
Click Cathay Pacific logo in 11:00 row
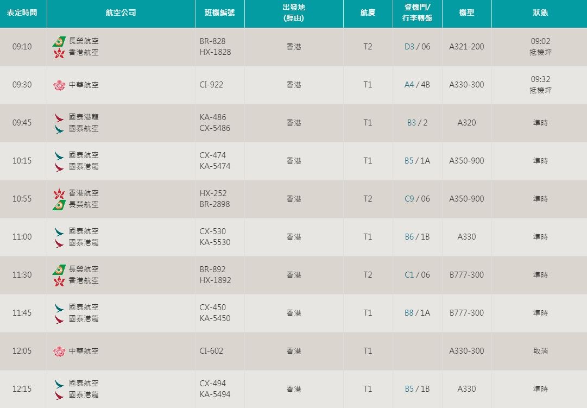click(x=59, y=231)
